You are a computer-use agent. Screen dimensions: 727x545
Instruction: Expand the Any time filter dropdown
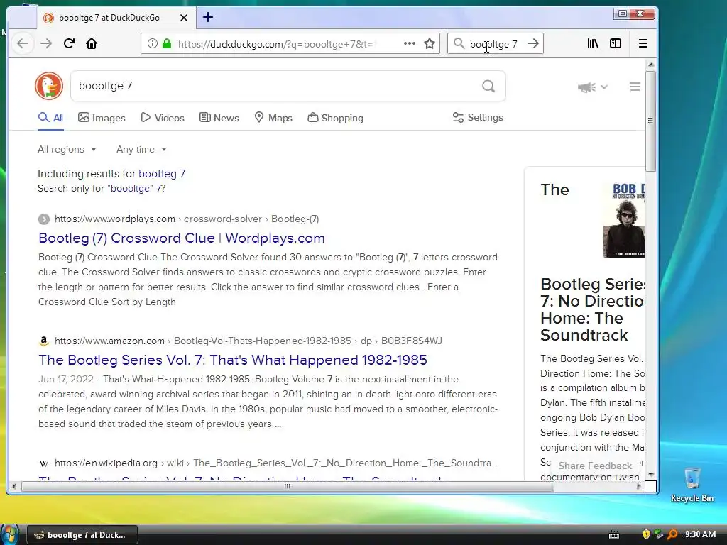point(141,149)
